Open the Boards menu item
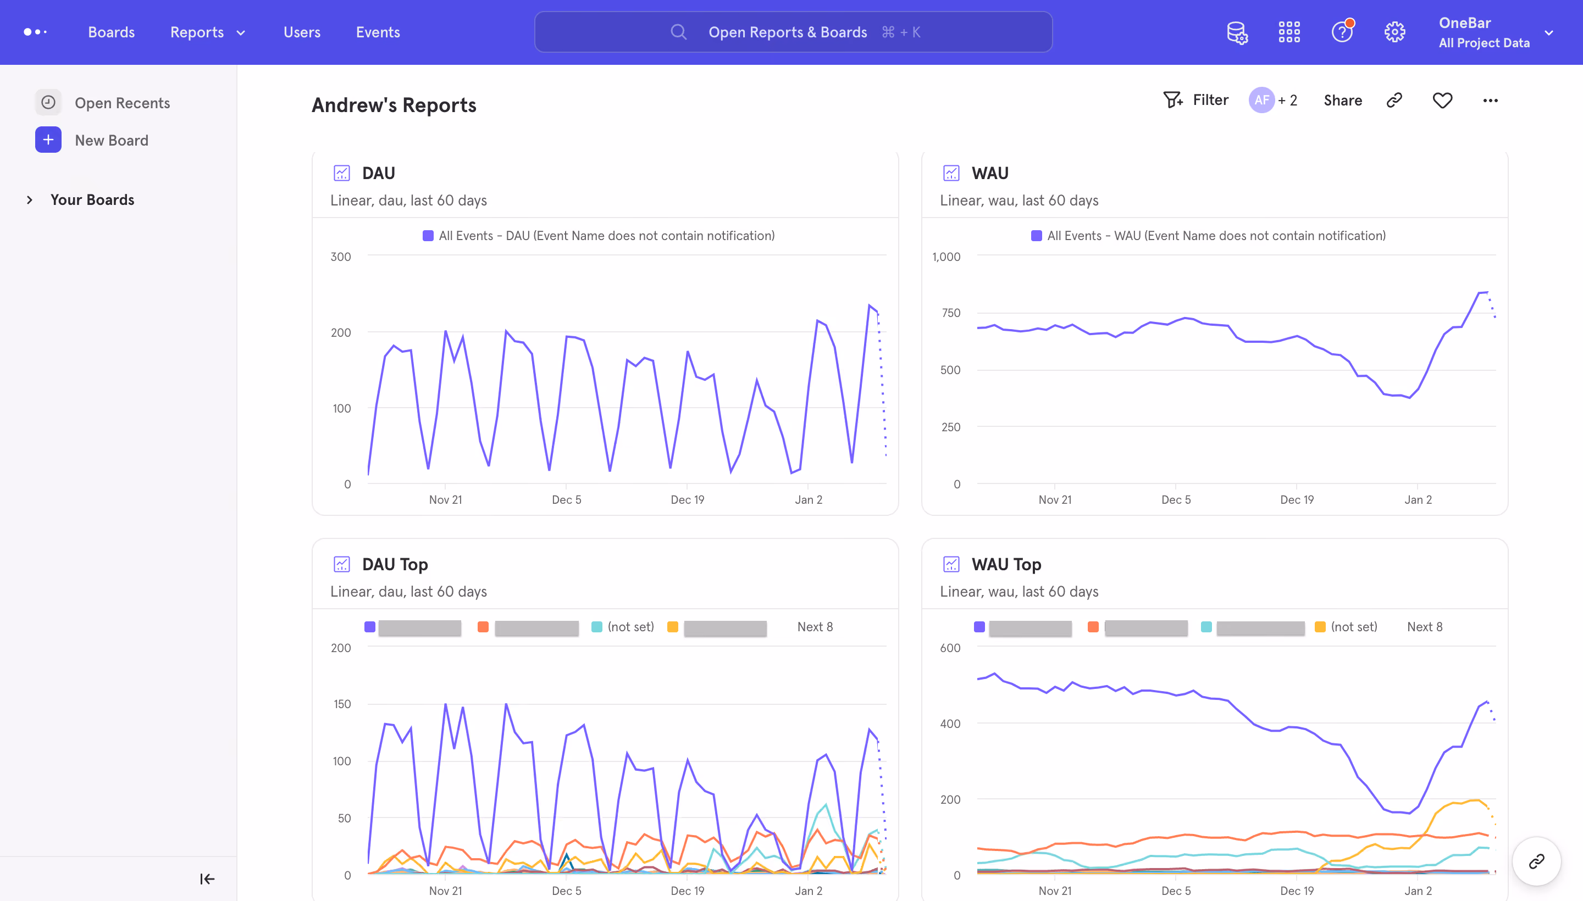The width and height of the screenshot is (1583, 901). coord(112,32)
